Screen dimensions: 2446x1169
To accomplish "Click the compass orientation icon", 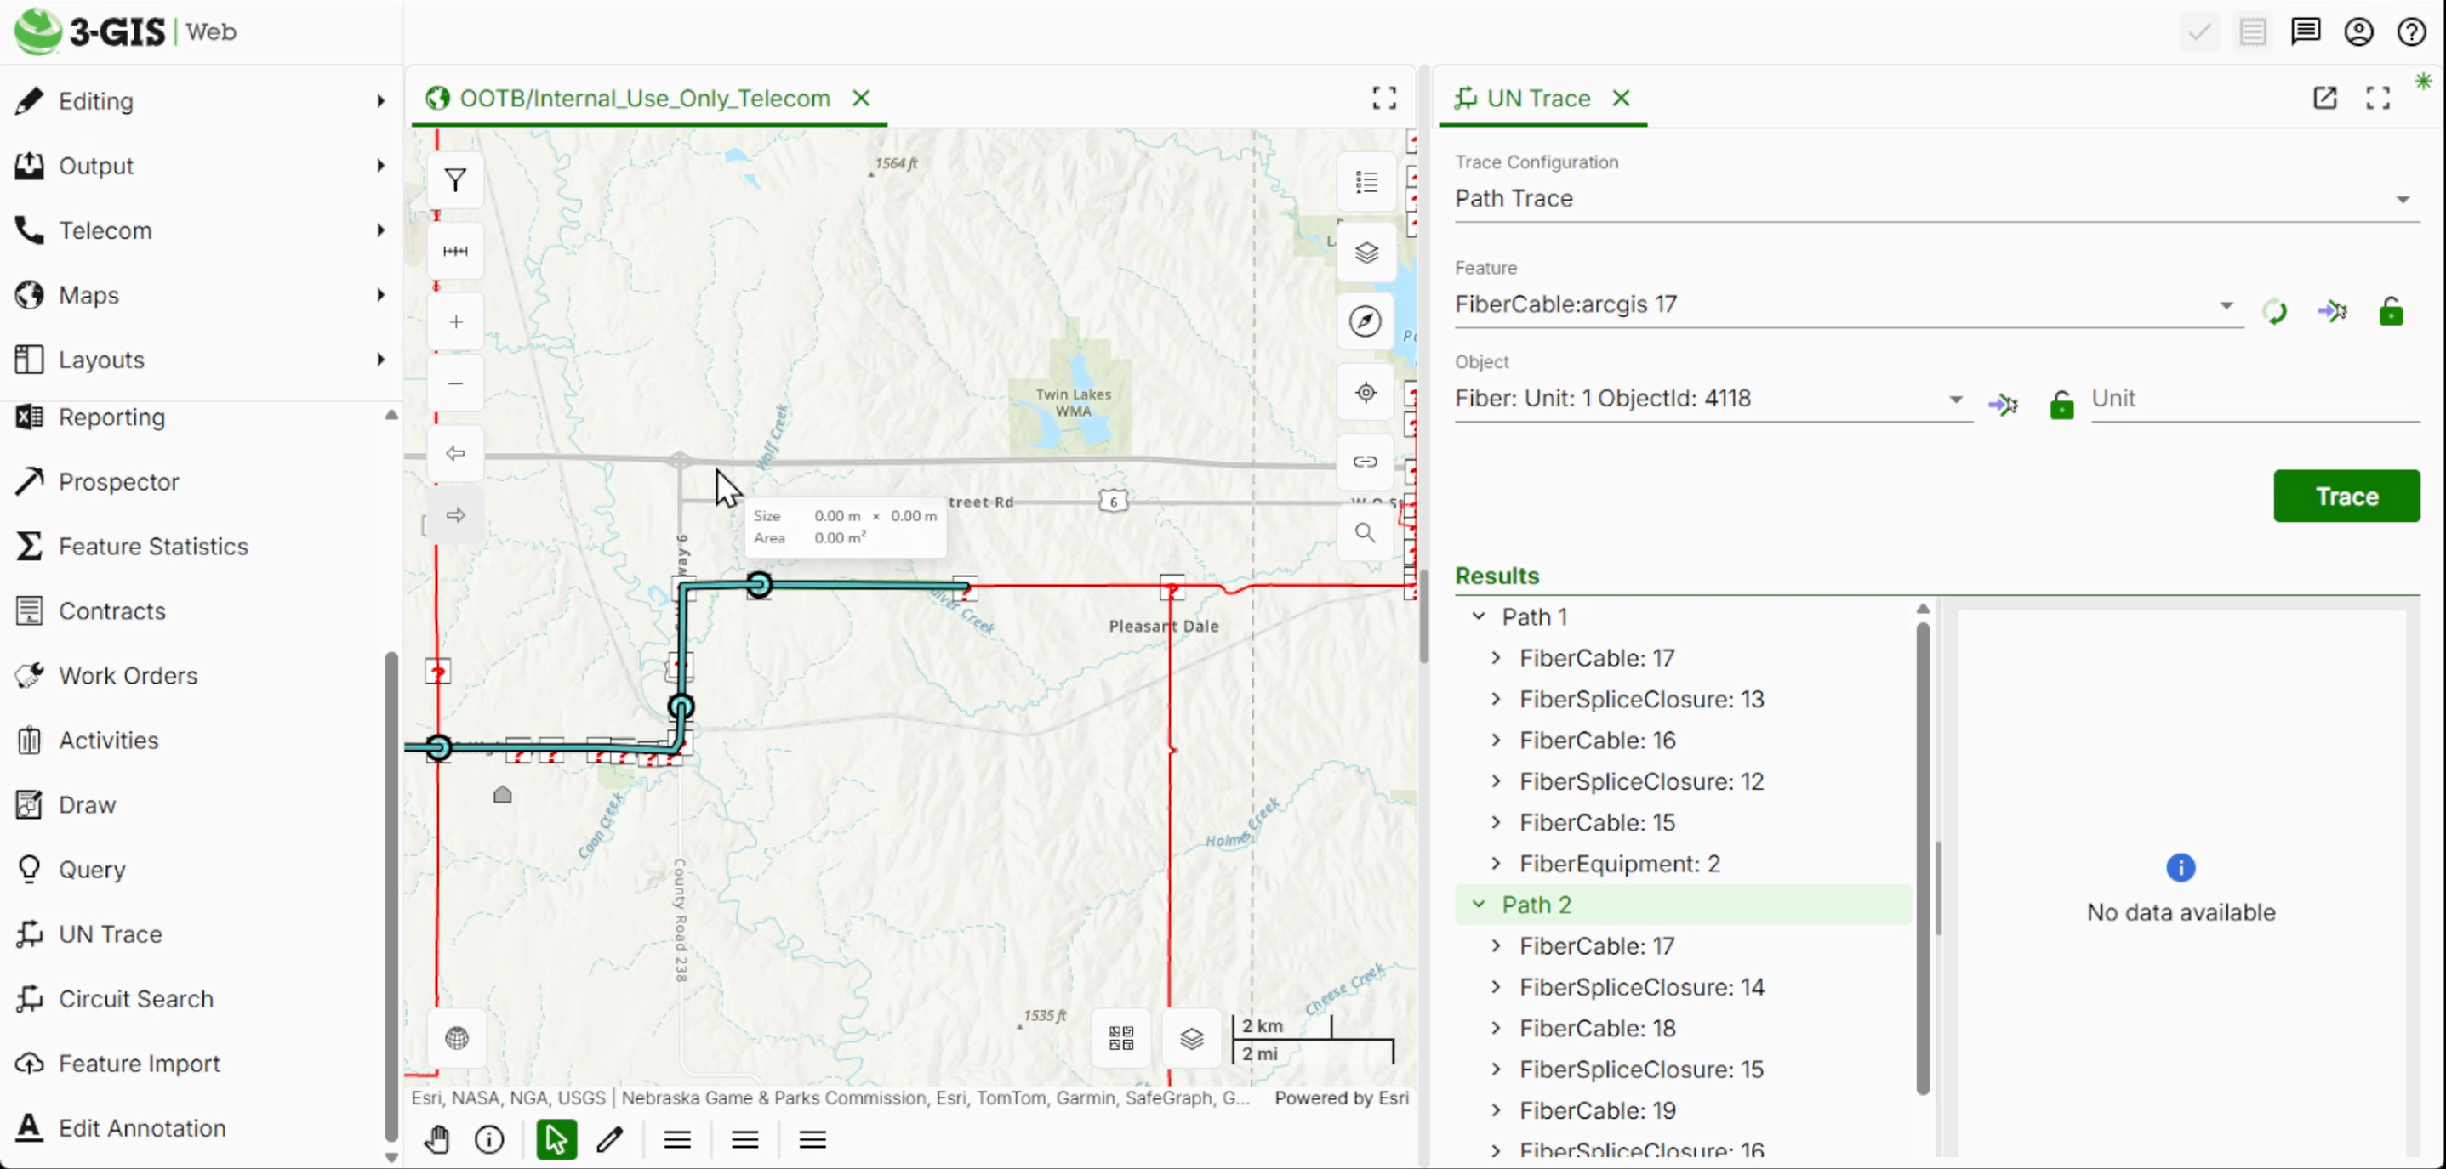I will (x=1365, y=321).
